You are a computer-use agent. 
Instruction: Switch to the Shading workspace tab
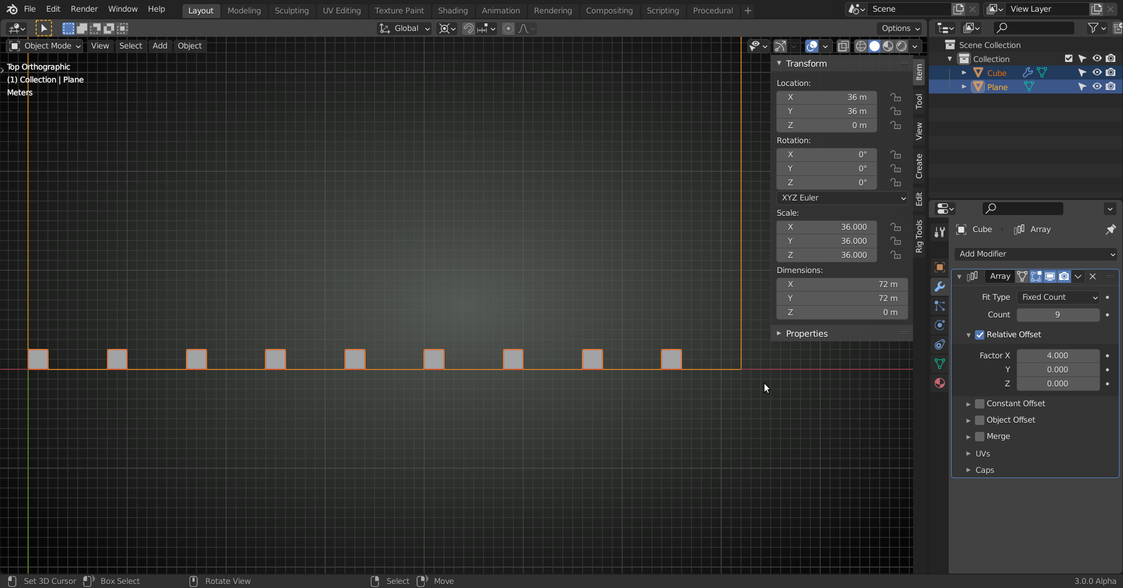click(x=453, y=10)
